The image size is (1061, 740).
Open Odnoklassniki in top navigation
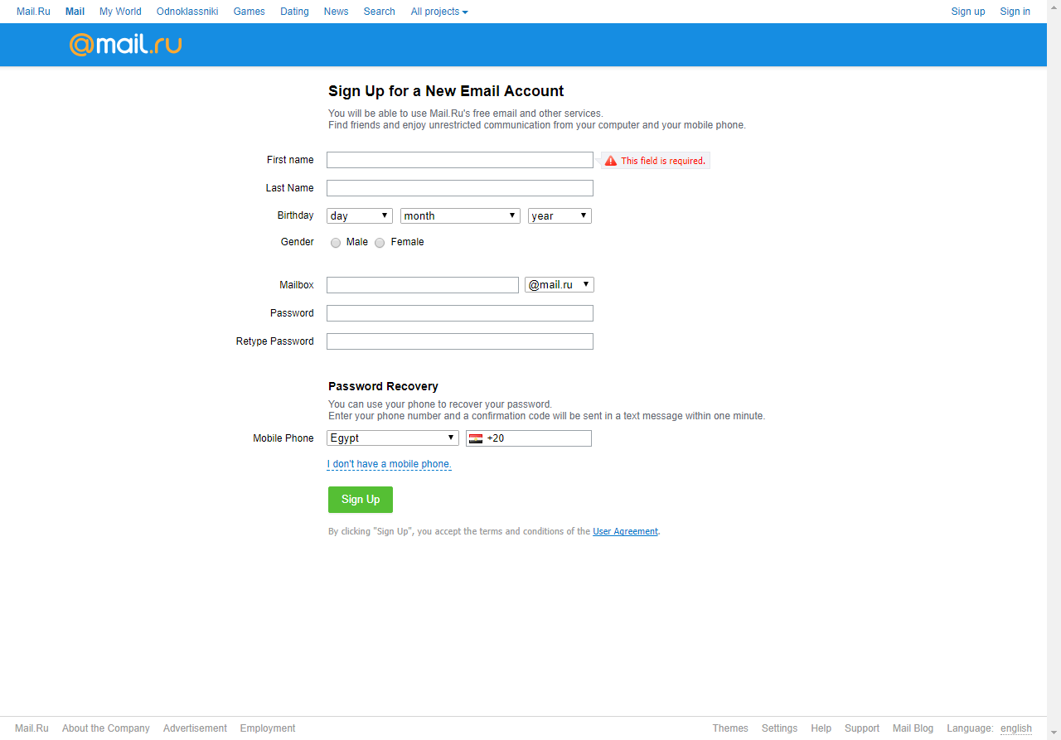(187, 12)
